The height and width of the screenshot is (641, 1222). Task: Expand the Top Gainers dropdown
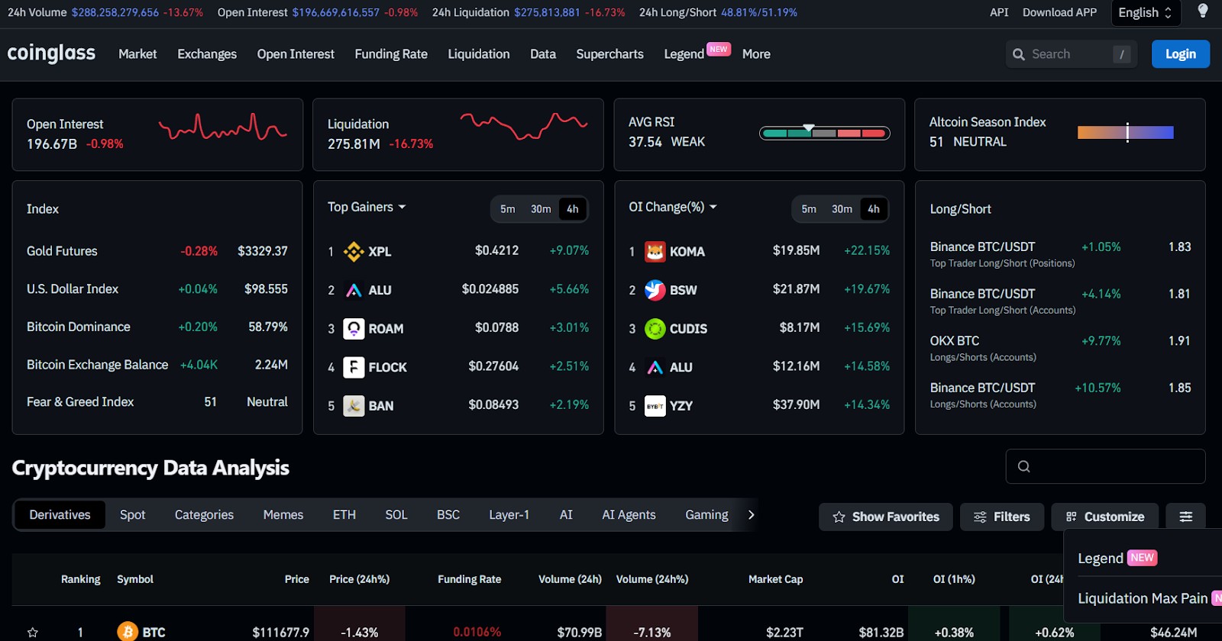(367, 207)
